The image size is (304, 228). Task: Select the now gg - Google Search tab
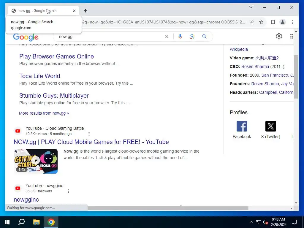pos(43,11)
